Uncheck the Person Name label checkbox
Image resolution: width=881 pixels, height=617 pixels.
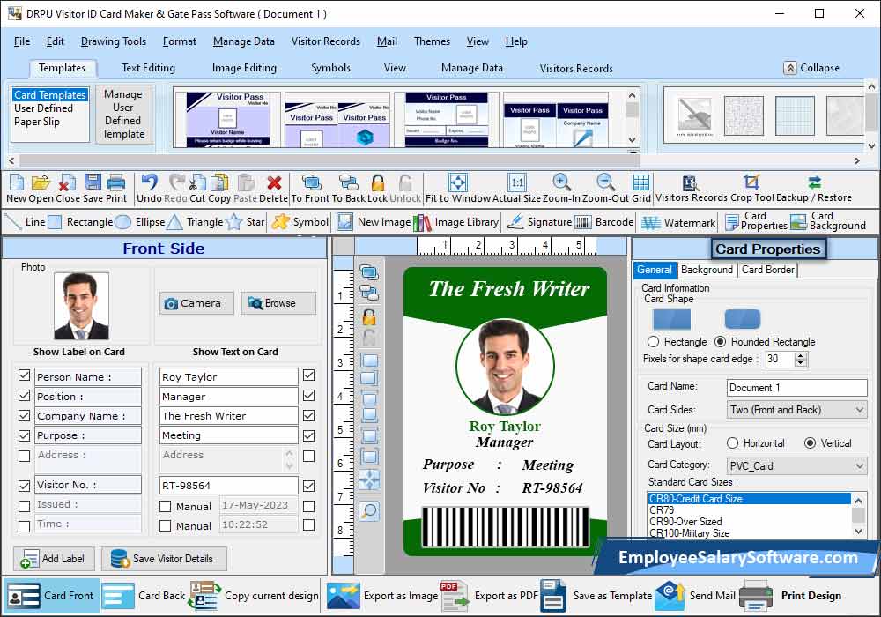click(24, 375)
